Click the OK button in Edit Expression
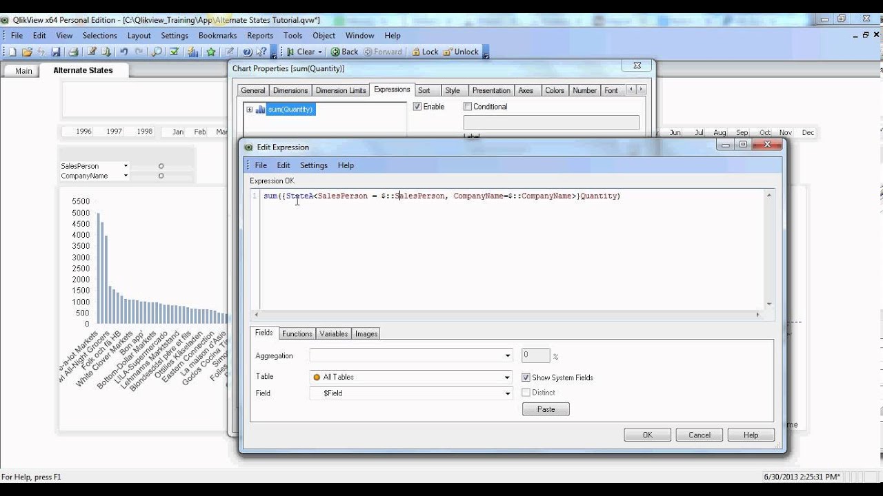The width and height of the screenshot is (883, 496). [x=648, y=435]
